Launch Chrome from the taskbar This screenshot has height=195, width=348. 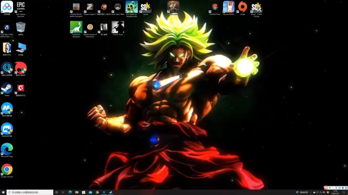click(x=97, y=192)
